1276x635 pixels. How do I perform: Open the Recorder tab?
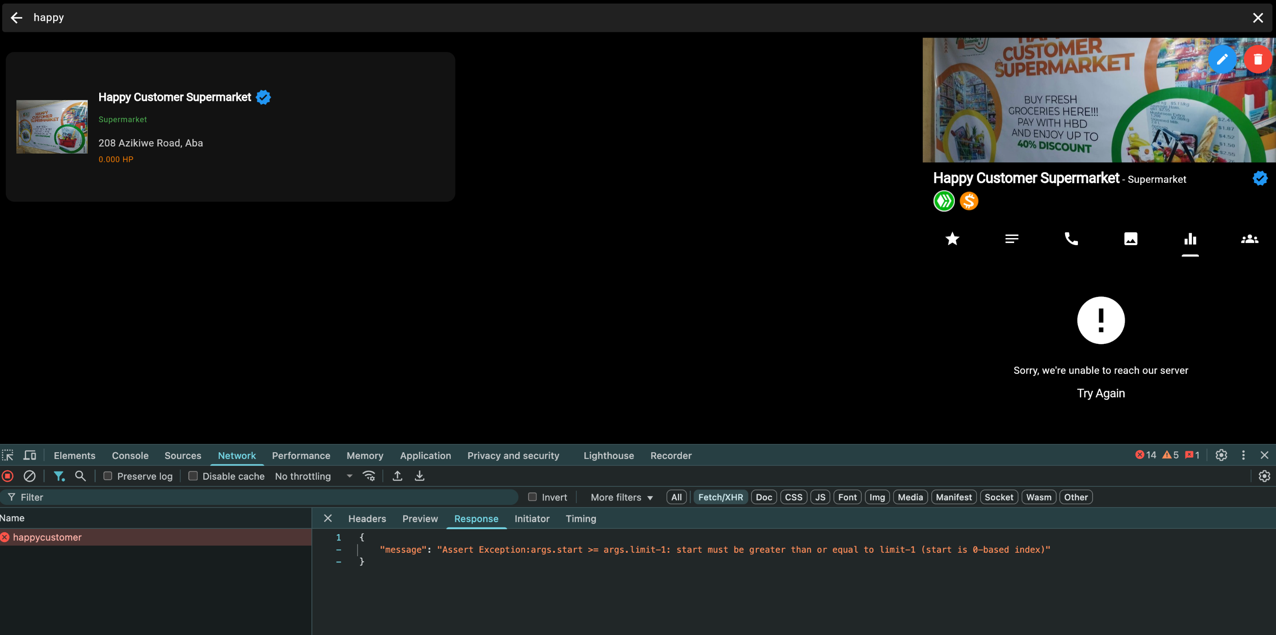pyautogui.click(x=671, y=455)
